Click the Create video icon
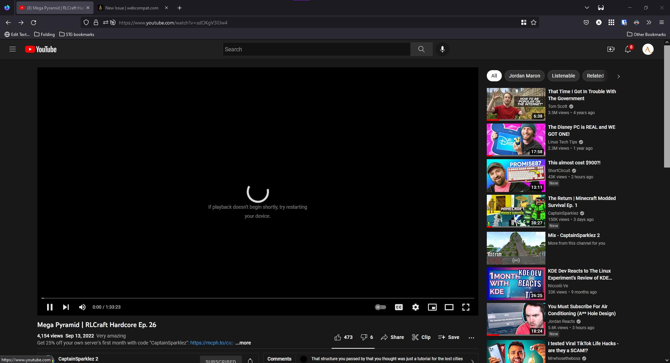670x363 pixels. coord(611,49)
